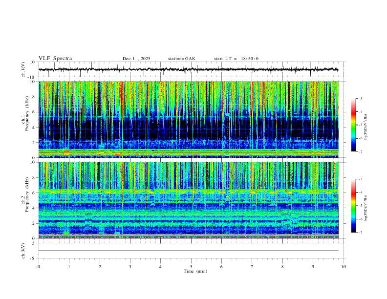Click the ch.1 VLF spectrogram panel
The image size is (387, 299).
[x=188, y=119]
